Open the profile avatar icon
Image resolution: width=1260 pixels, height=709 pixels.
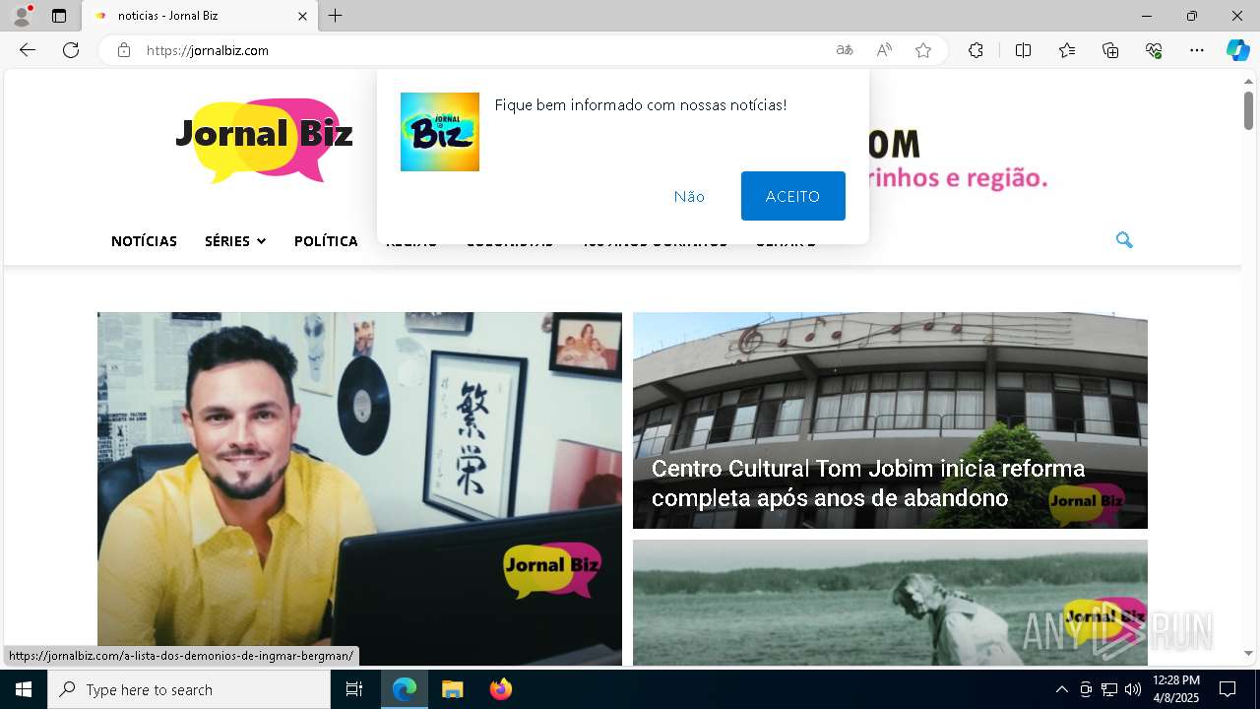22,16
